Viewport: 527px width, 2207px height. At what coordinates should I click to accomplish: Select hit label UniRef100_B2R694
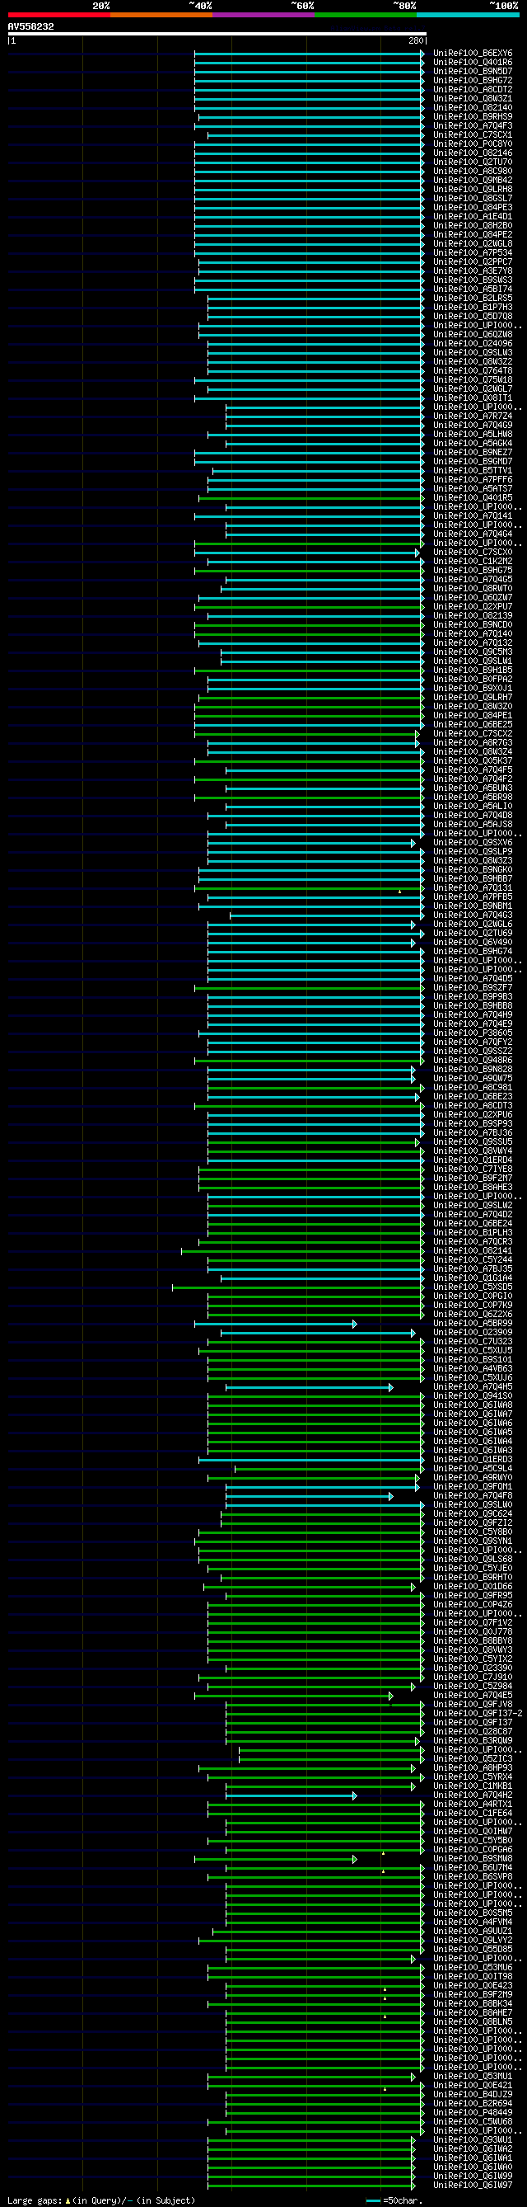tap(473, 2103)
